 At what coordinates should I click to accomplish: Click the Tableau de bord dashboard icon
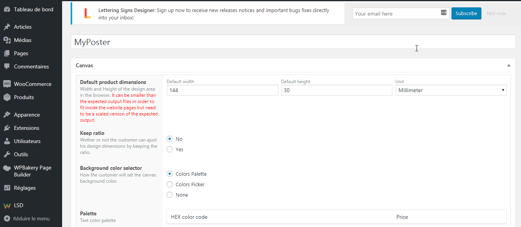pyautogui.click(x=7, y=9)
